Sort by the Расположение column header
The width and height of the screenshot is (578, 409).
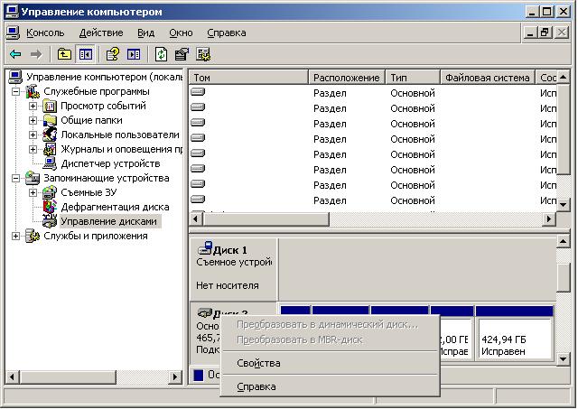348,78
